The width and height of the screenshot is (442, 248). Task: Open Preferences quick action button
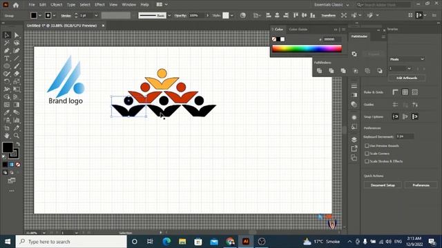(x=421, y=185)
